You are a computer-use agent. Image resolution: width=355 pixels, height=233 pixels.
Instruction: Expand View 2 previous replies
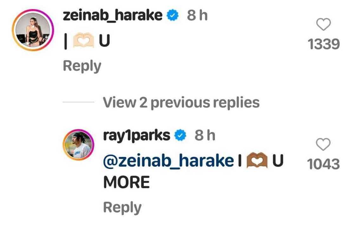click(x=181, y=102)
